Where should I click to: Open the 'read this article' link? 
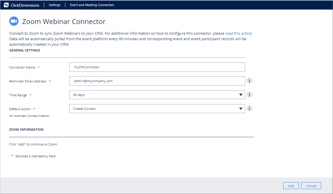click(238, 33)
